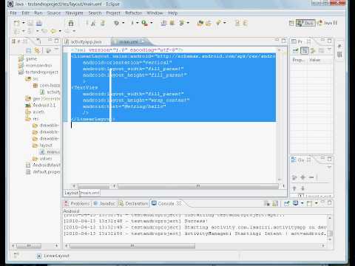Click the Back navigation arrow icon
The width and height of the screenshot is (355, 266).
pos(53,31)
